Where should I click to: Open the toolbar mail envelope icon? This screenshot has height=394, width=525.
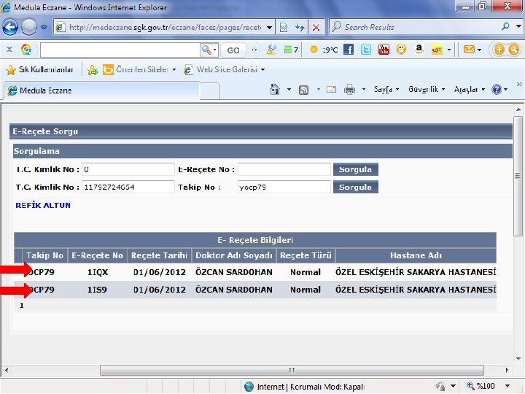tap(469, 50)
